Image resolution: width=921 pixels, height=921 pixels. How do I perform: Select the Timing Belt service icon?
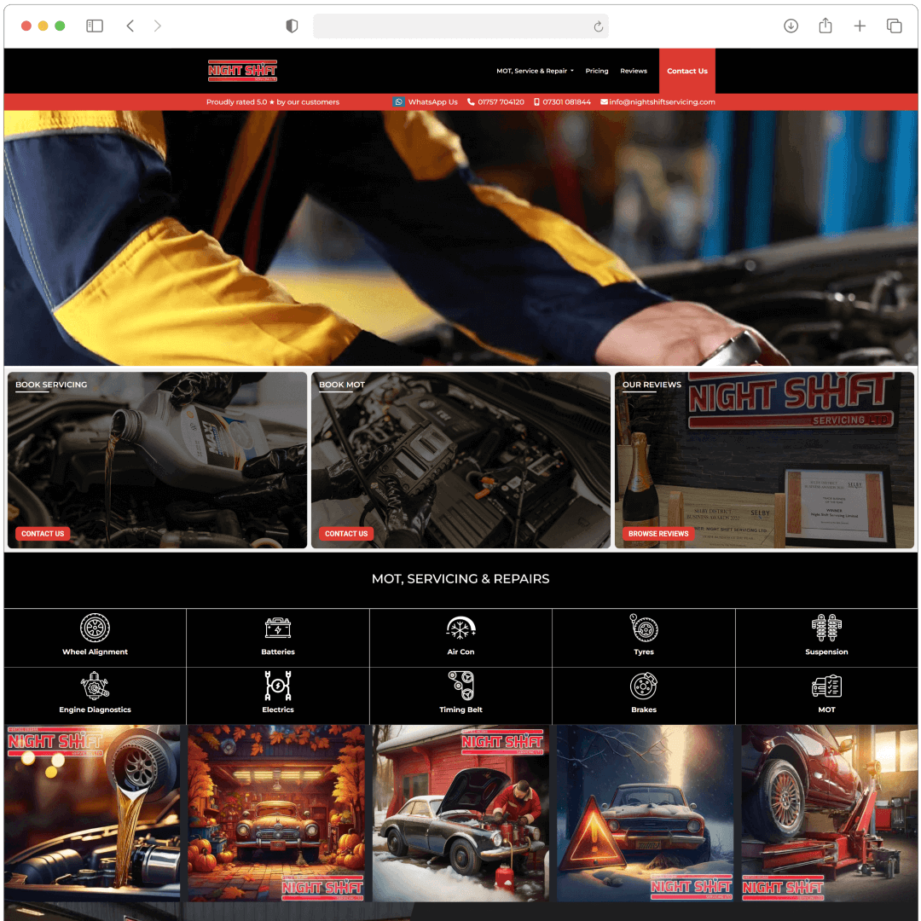coord(460,686)
